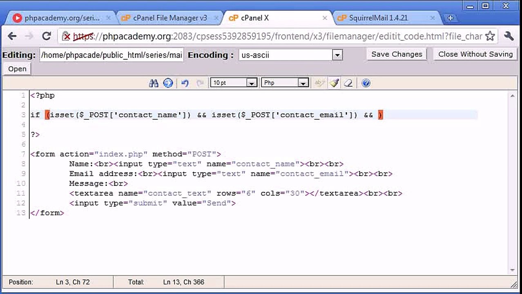Open editor help via question mark icon
This screenshot has height=294, width=522.
click(x=366, y=83)
